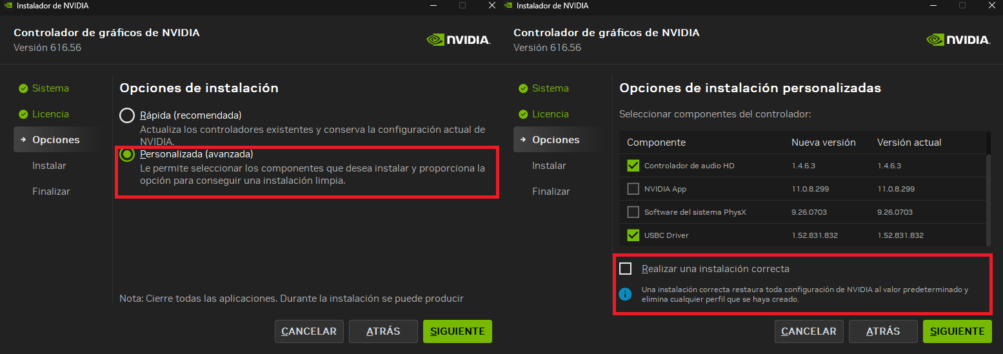1003x354 pixels.
Task: Click arrow icon beside Opciones, right window
Action: [x=523, y=140]
